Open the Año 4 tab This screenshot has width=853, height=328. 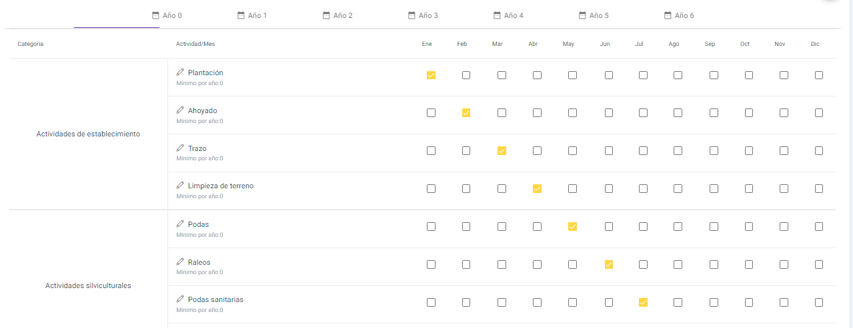click(x=508, y=15)
